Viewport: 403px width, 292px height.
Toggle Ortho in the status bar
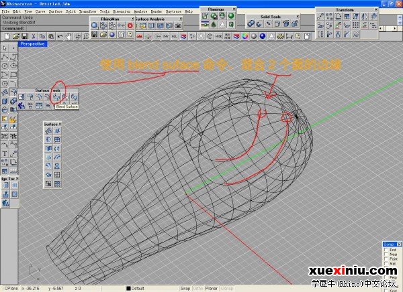198,289
